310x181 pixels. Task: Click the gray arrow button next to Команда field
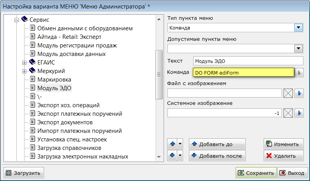(299, 73)
